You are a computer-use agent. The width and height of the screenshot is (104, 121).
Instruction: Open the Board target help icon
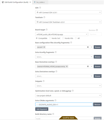click(47, 29)
